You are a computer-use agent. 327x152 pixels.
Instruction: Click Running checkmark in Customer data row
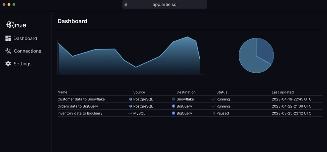(213, 99)
